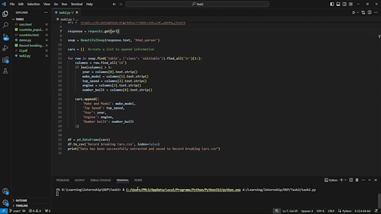Toggle bottom panel layout button
The height and width of the screenshot is (214, 381).
click(x=338, y=4)
